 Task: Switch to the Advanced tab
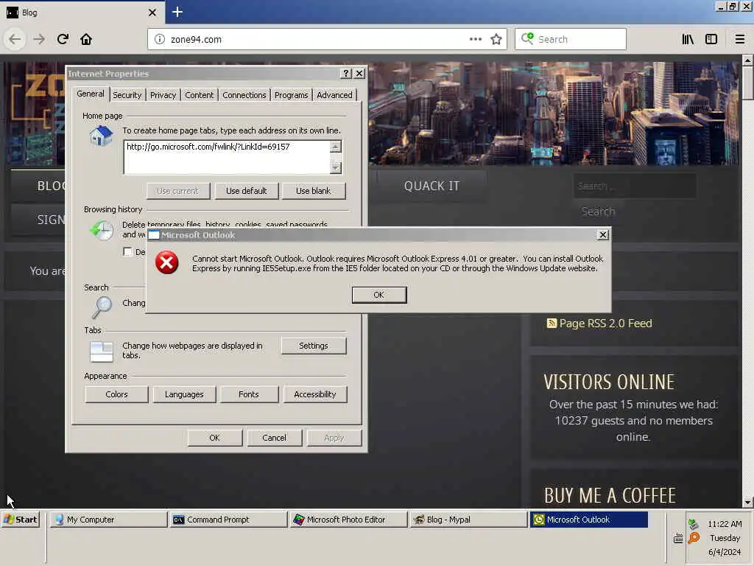click(x=334, y=95)
